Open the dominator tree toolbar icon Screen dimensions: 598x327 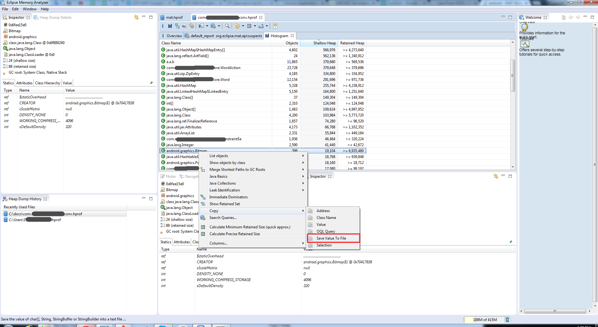pos(177,26)
